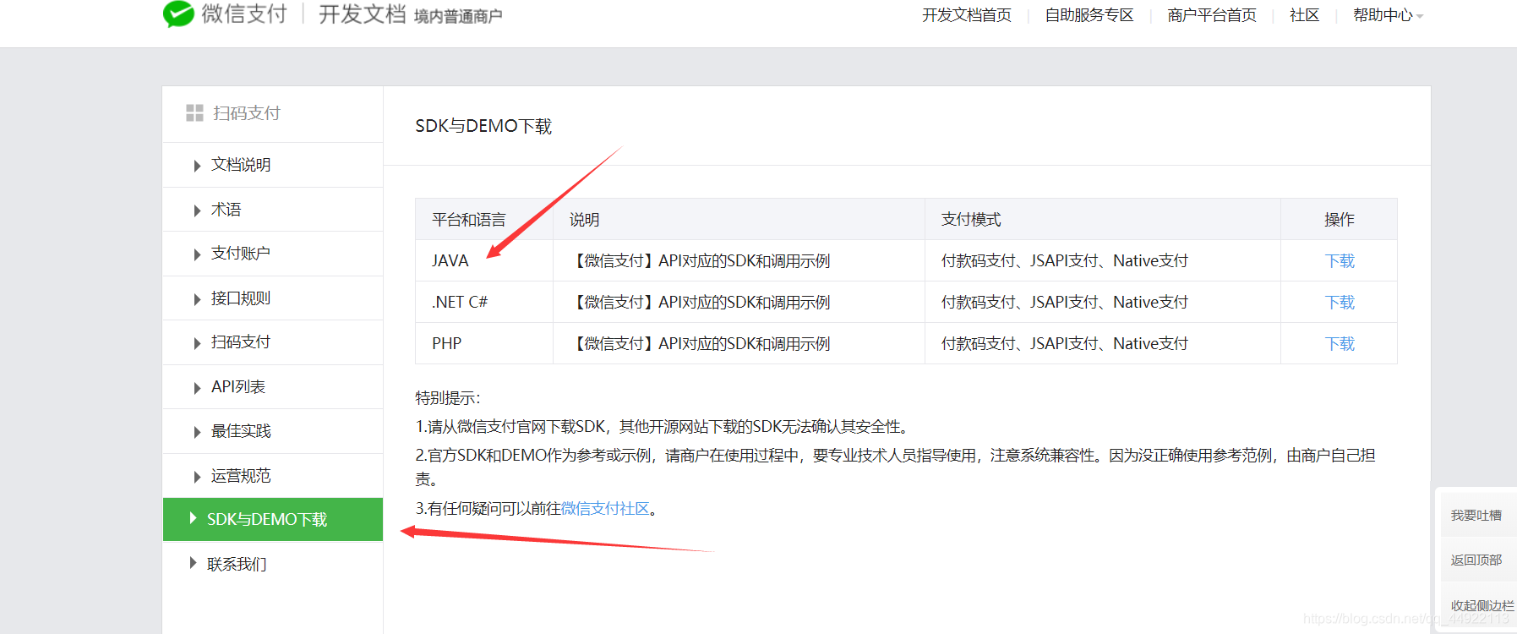Image resolution: width=1517 pixels, height=634 pixels.
Task: Select the active SDK与DEMO下载 menu item
Action: point(273,519)
